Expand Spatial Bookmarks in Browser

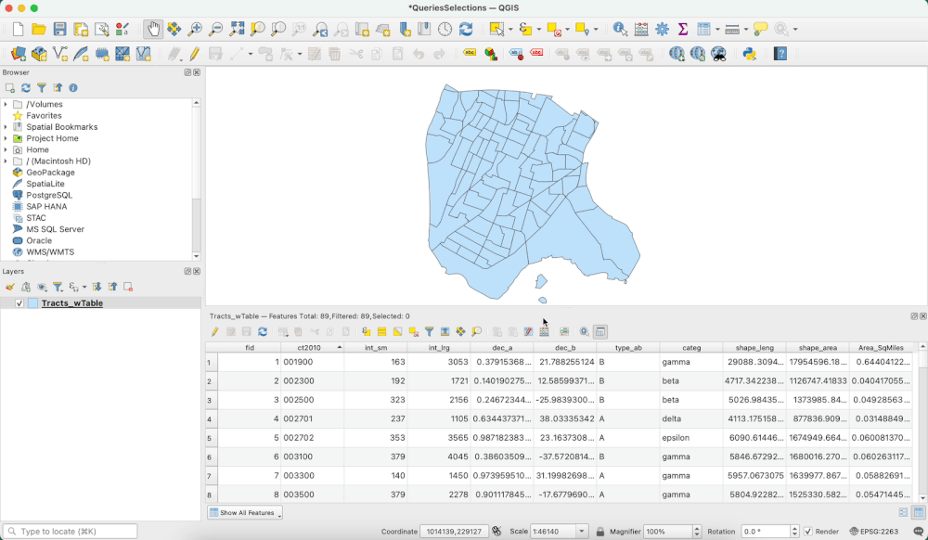[6, 126]
